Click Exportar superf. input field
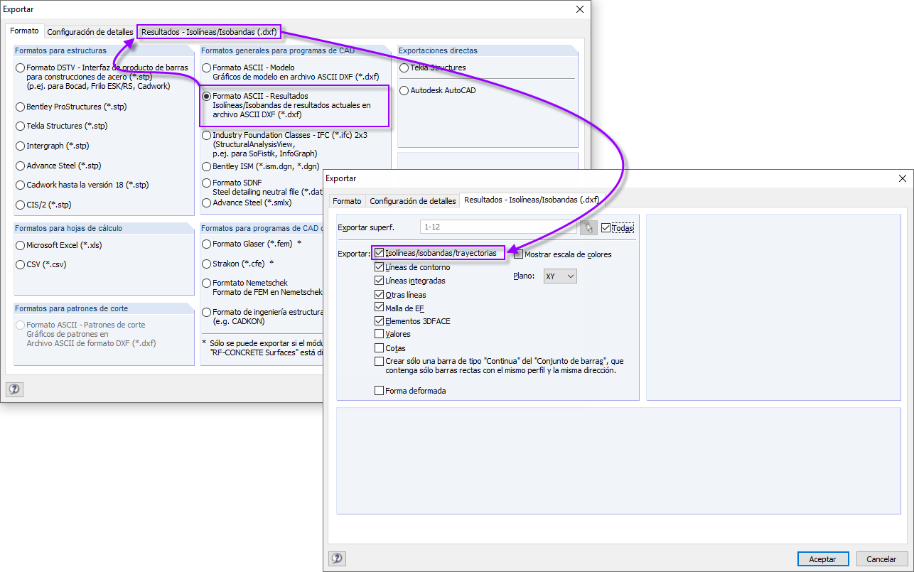Image resolution: width=914 pixels, height=572 pixels. [x=498, y=227]
